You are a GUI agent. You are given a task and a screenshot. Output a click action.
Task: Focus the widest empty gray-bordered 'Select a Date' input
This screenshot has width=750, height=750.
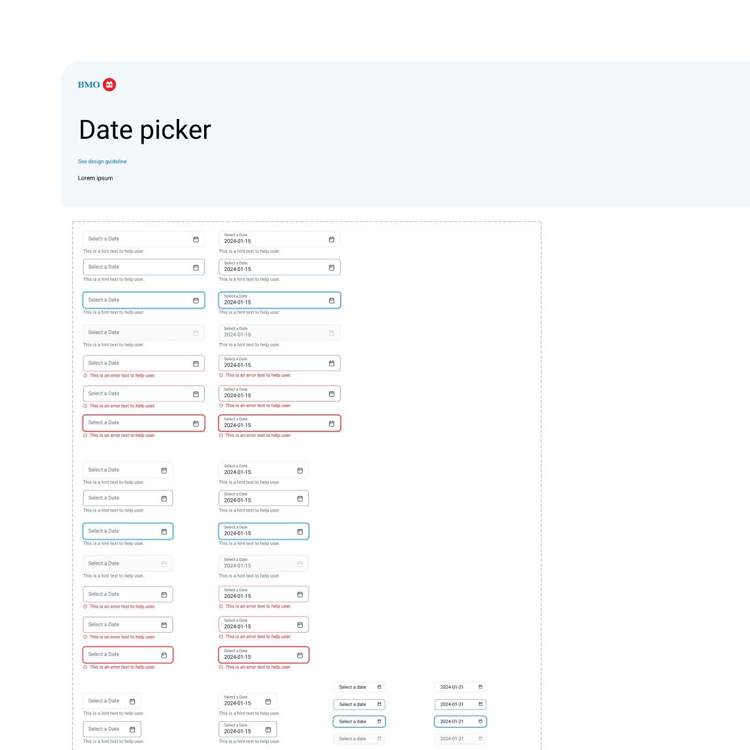coord(144,239)
